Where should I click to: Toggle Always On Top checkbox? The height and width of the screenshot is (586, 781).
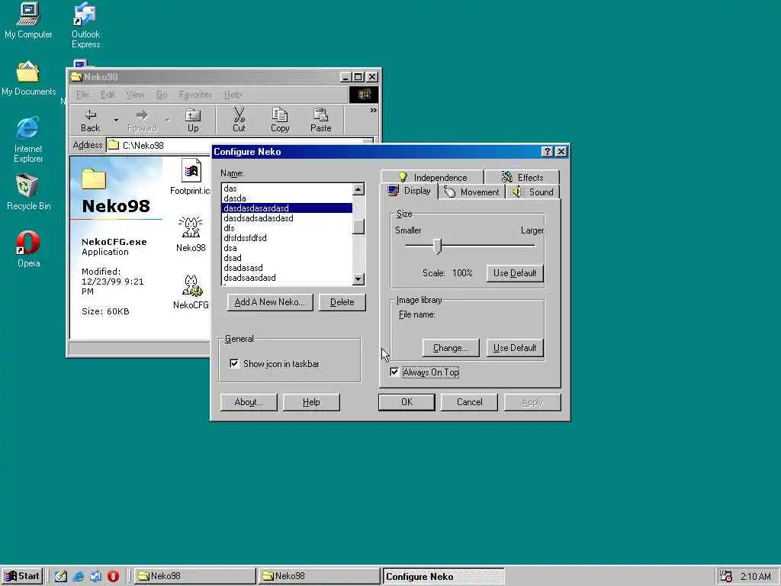[394, 372]
